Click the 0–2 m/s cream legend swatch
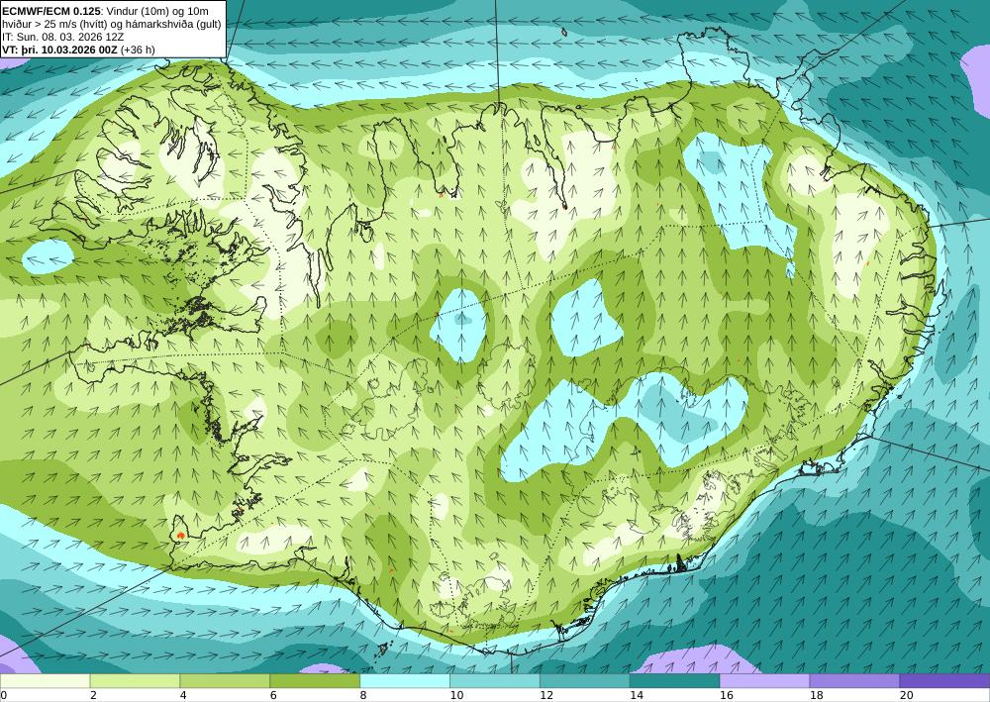The width and height of the screenshot is (990, 702). coord(45,681)
